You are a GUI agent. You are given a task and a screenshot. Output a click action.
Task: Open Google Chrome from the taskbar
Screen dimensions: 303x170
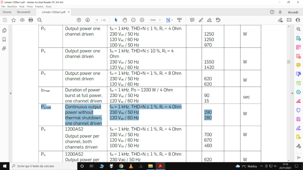click(x=121, y=166)
